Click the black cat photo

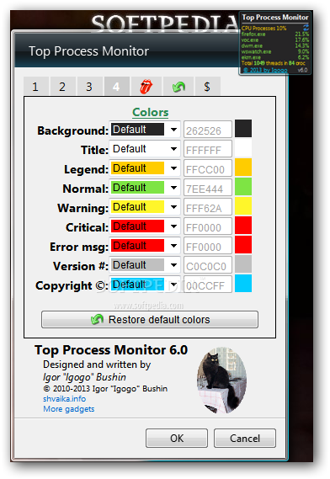pos(222,380)
